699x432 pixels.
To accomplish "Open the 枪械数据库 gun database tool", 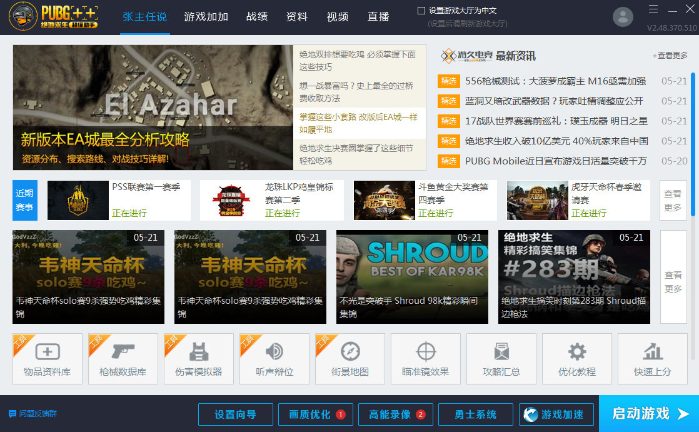I will [x=123, y=359].
